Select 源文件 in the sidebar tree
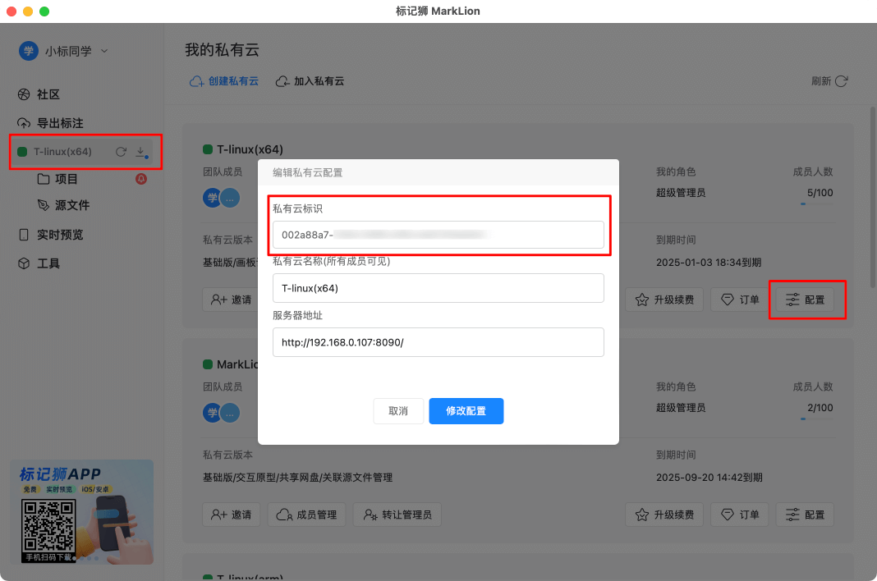The height and width of the screenshot is (581, 877). click(71, 205)
